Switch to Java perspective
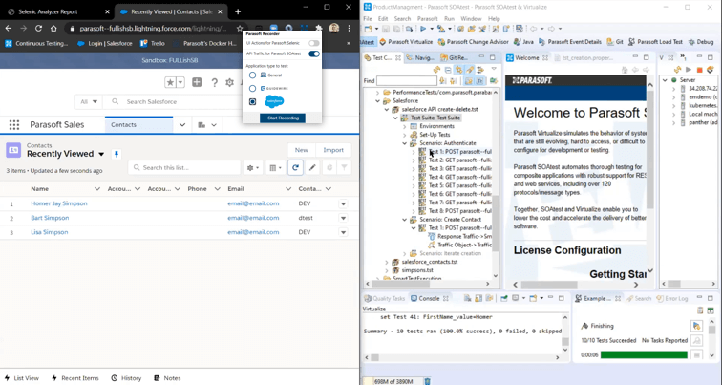 (x=523, y=42)
